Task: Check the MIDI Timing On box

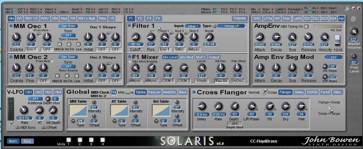Action: click(306, 26)
